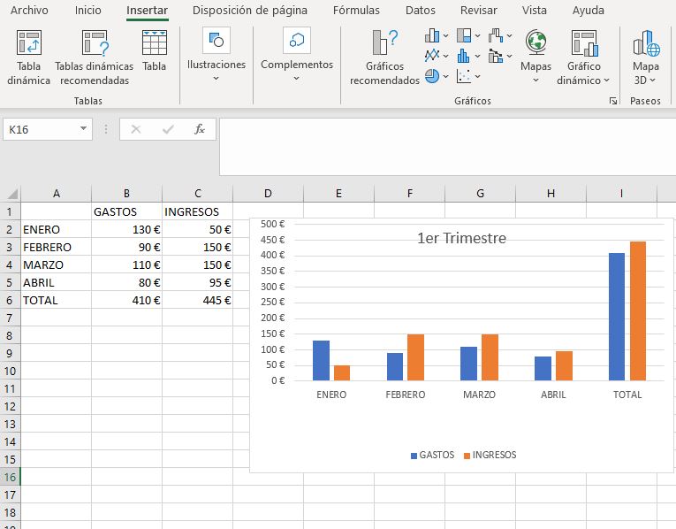This screenshot has height=529, width=676.
Task: Open the Mapa 3D dropdown
Action: (x=646, y=80)
